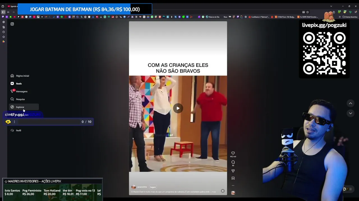Open the Reels section

click(16, 83)
